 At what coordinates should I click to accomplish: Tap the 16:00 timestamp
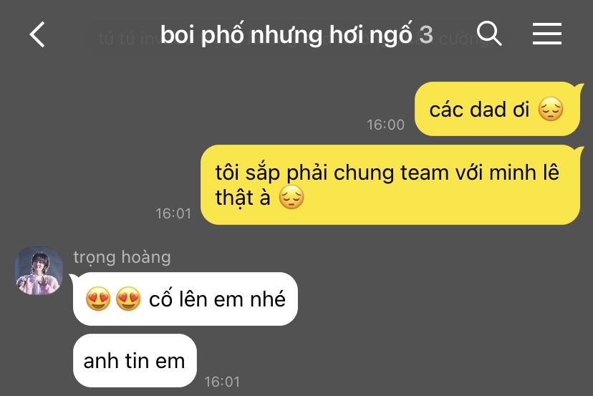386,125
